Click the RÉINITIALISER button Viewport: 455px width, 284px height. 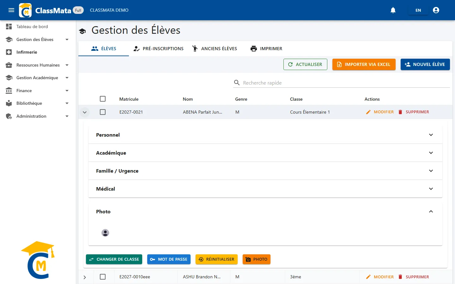click(x=216, y=259)
